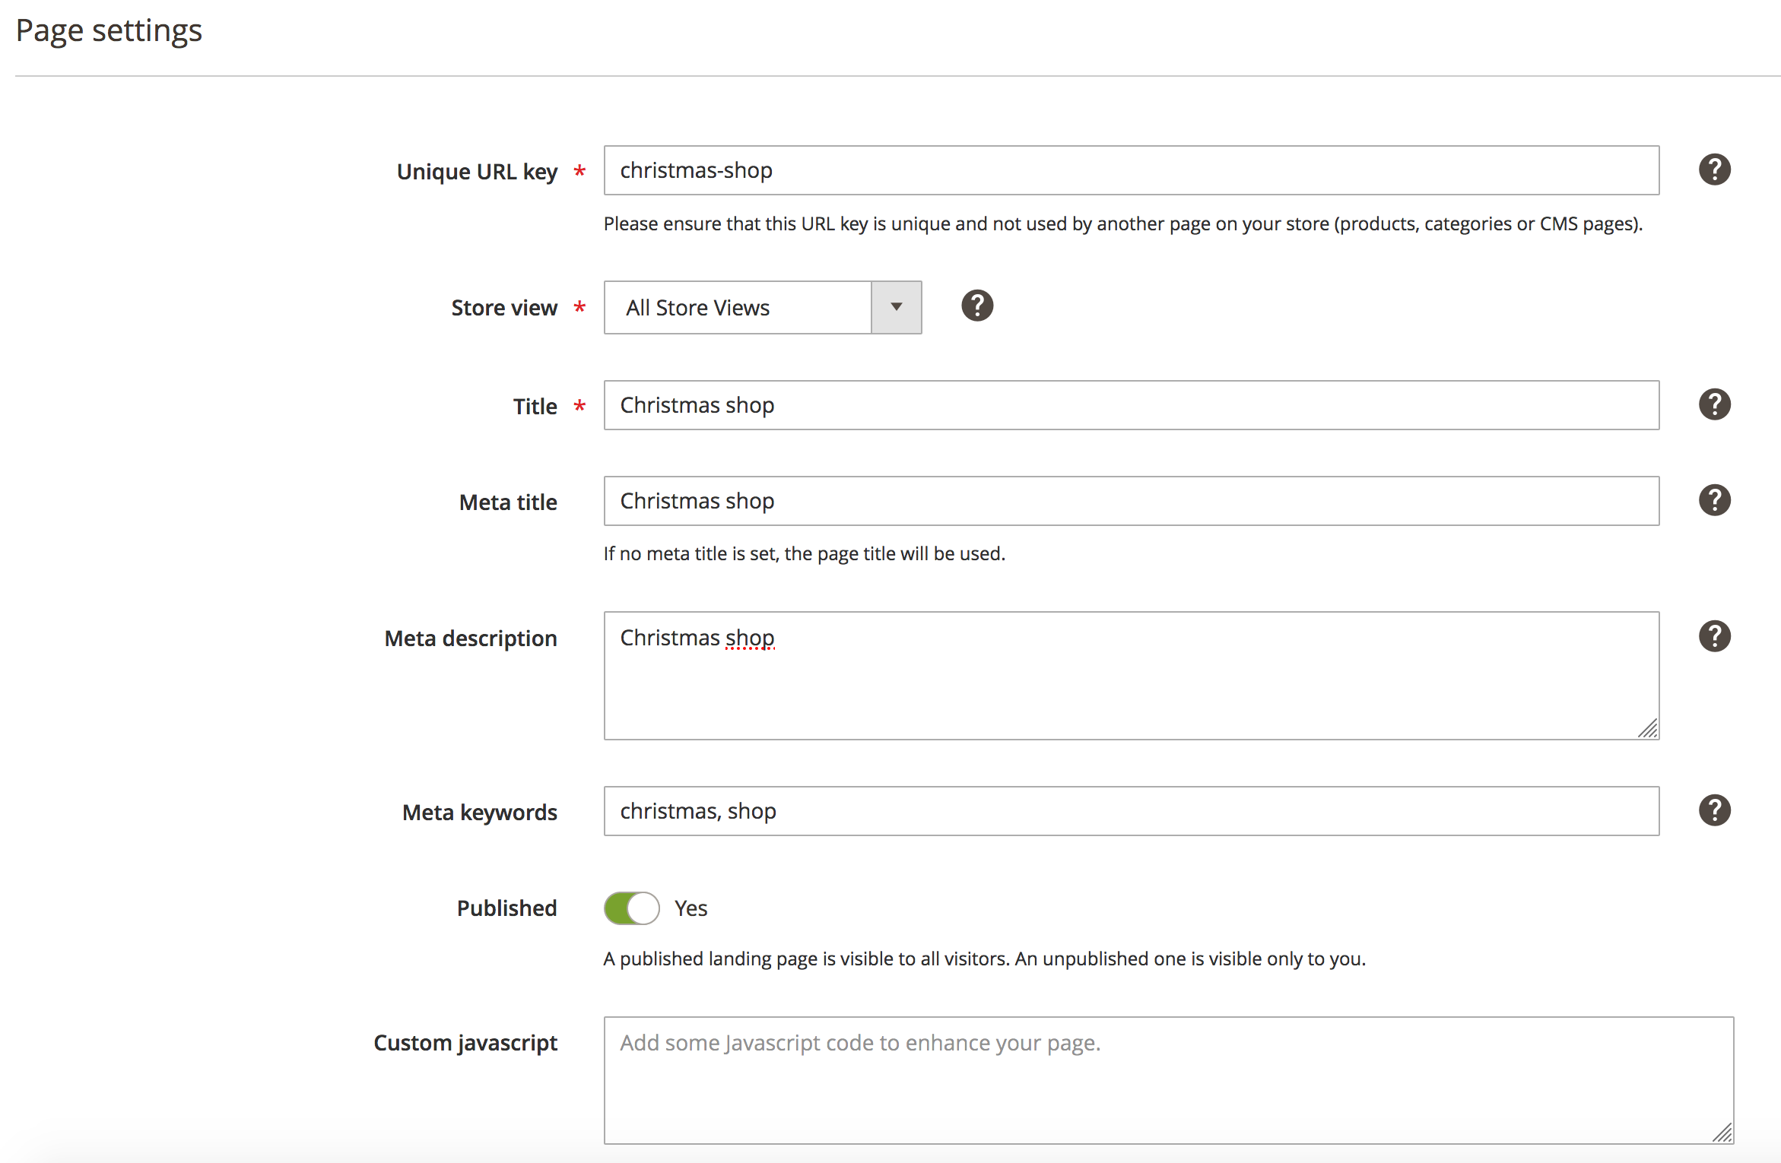Open help for Meta description field
Screen dimensions: 1781x1163
tap(1714, 636)
